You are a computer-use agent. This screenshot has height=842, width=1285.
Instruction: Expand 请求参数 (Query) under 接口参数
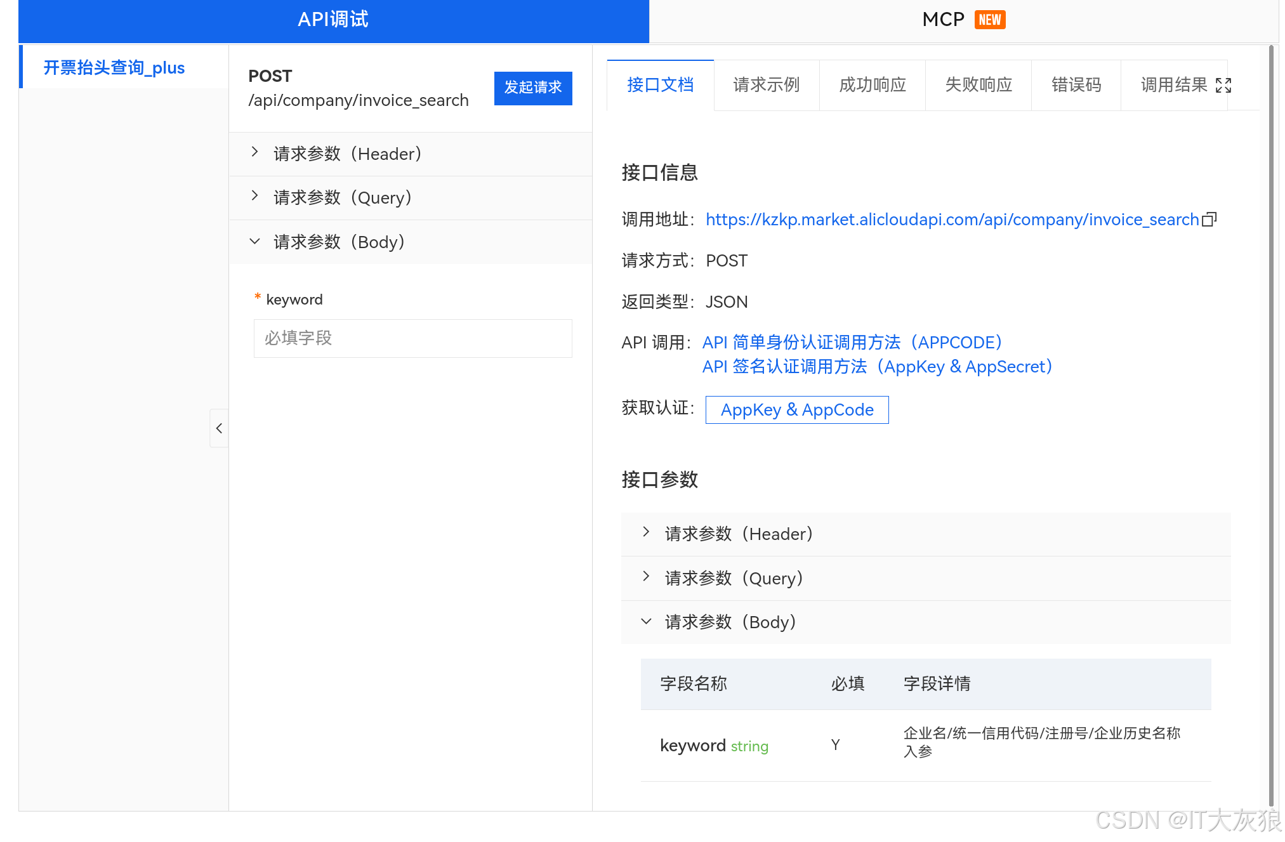[x=734, y=578]
